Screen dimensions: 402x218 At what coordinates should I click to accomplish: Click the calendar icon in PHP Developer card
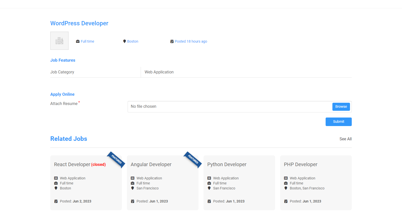[x=286, y=201]
